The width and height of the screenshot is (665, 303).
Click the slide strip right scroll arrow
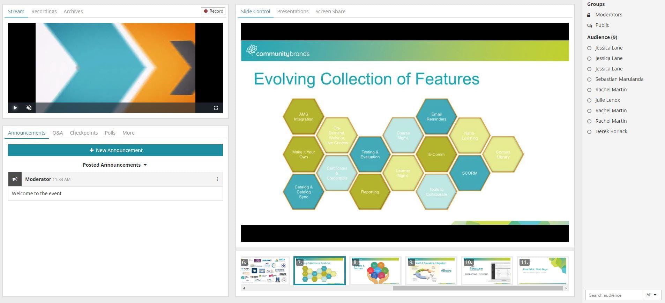[x=566, y=288]
